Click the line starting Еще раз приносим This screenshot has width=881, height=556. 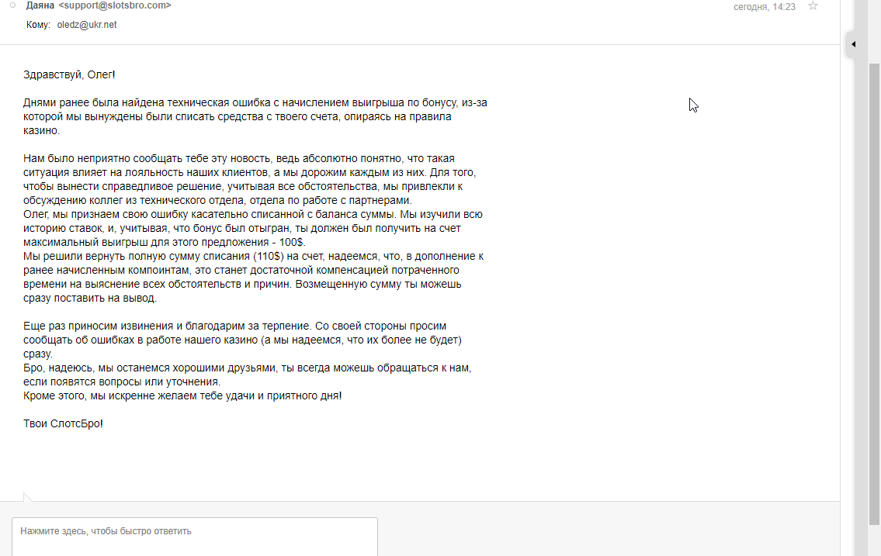tap(234, 326)
